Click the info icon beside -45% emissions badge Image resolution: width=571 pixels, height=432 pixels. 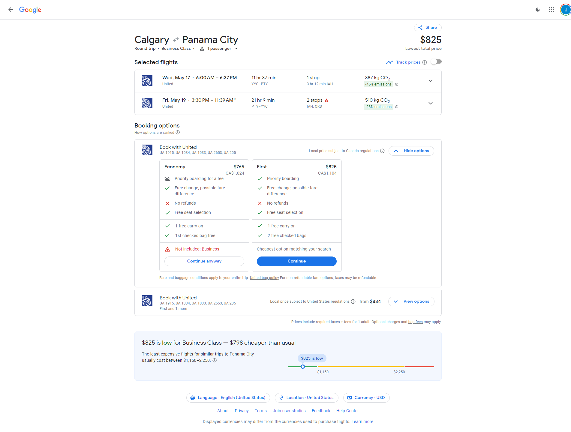point(397,84)
